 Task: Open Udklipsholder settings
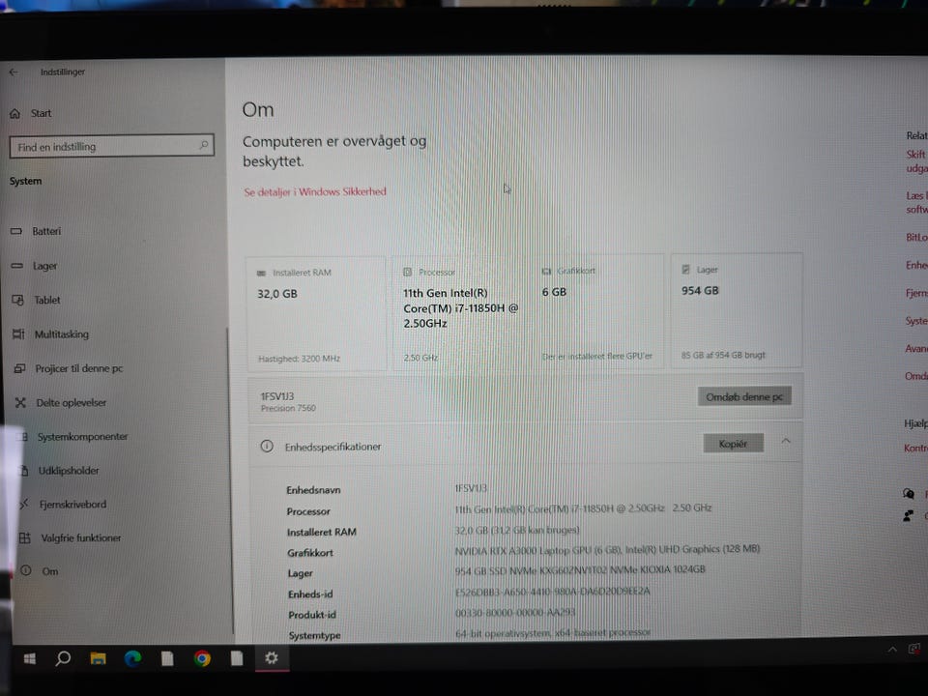(x=69, y=471)
